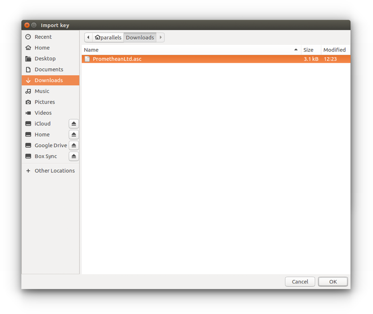Stay on the Downloads breadcrumb tab
The image size is (373, 314).
click(140, 37)
